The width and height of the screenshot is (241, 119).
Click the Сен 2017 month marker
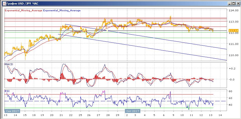click(12, 111)
